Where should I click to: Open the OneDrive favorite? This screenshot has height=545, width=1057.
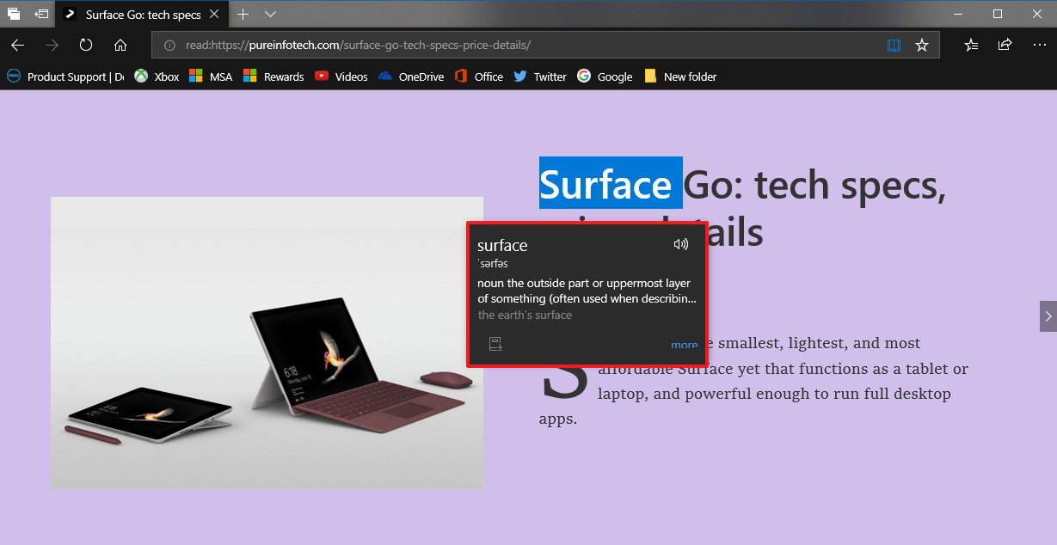click(411, 77)
